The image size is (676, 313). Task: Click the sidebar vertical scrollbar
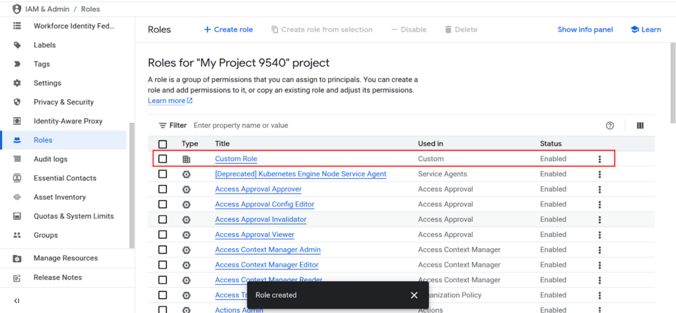(132, 186)
